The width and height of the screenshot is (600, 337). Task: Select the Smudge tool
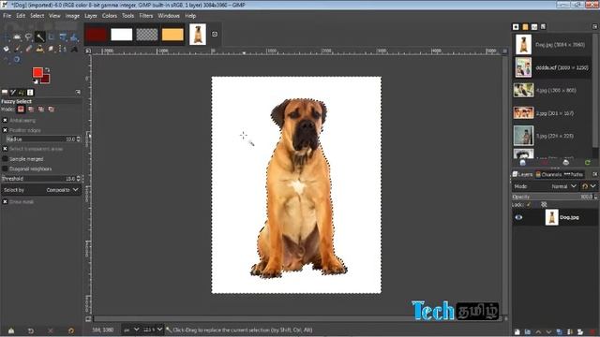pyautogui.click(x=51, y=49)
